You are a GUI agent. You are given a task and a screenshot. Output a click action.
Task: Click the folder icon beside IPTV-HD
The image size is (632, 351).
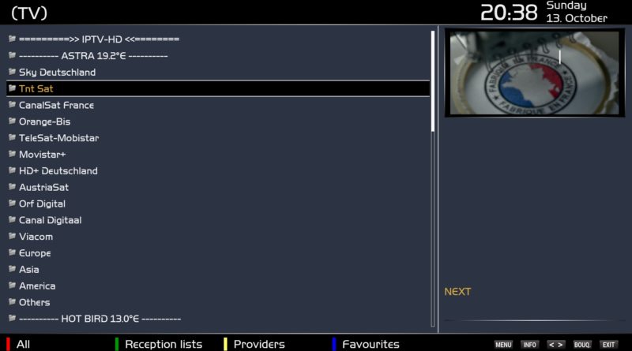tap(12, 39)
